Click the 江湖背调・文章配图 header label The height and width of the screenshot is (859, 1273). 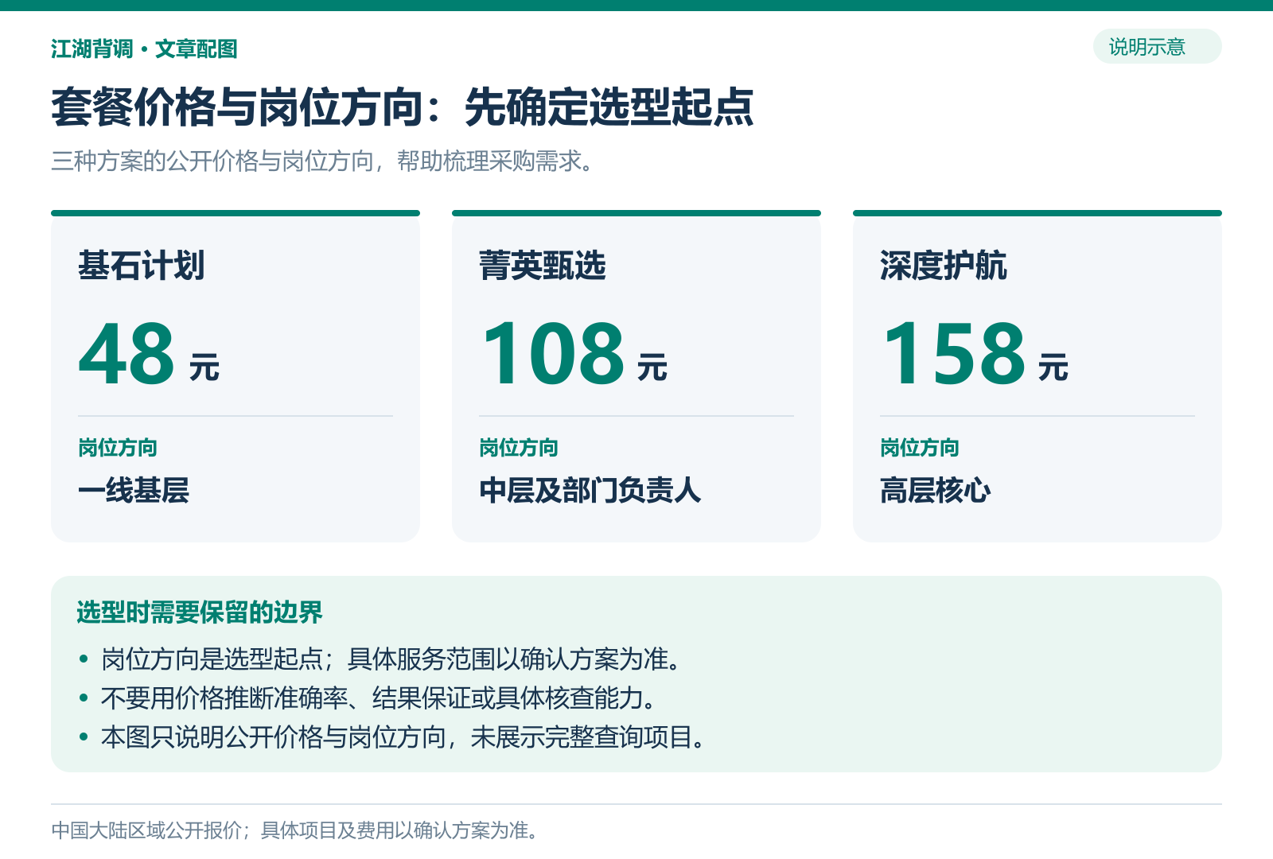pos(144,49)
